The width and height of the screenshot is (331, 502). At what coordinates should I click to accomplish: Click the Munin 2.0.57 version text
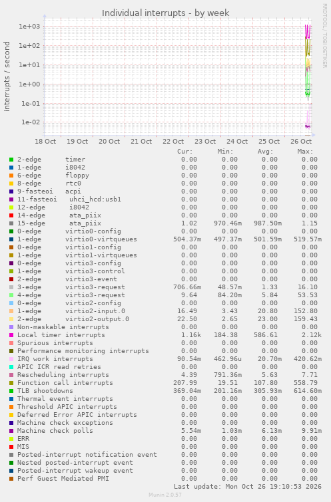coord(165,495)
